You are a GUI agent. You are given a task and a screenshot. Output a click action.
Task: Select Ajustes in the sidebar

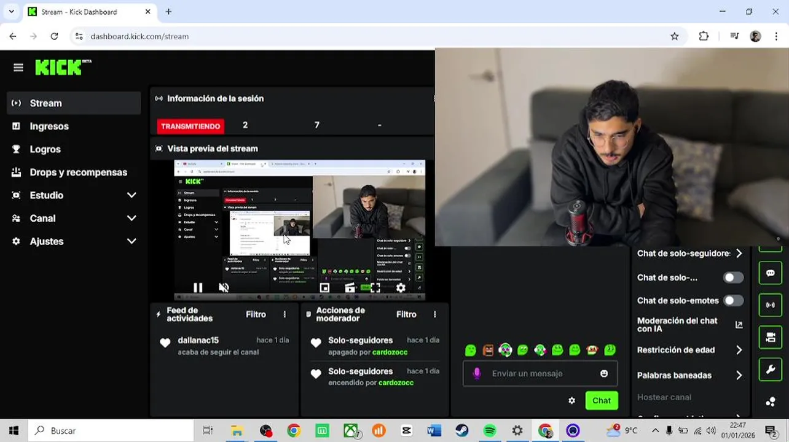47,241
